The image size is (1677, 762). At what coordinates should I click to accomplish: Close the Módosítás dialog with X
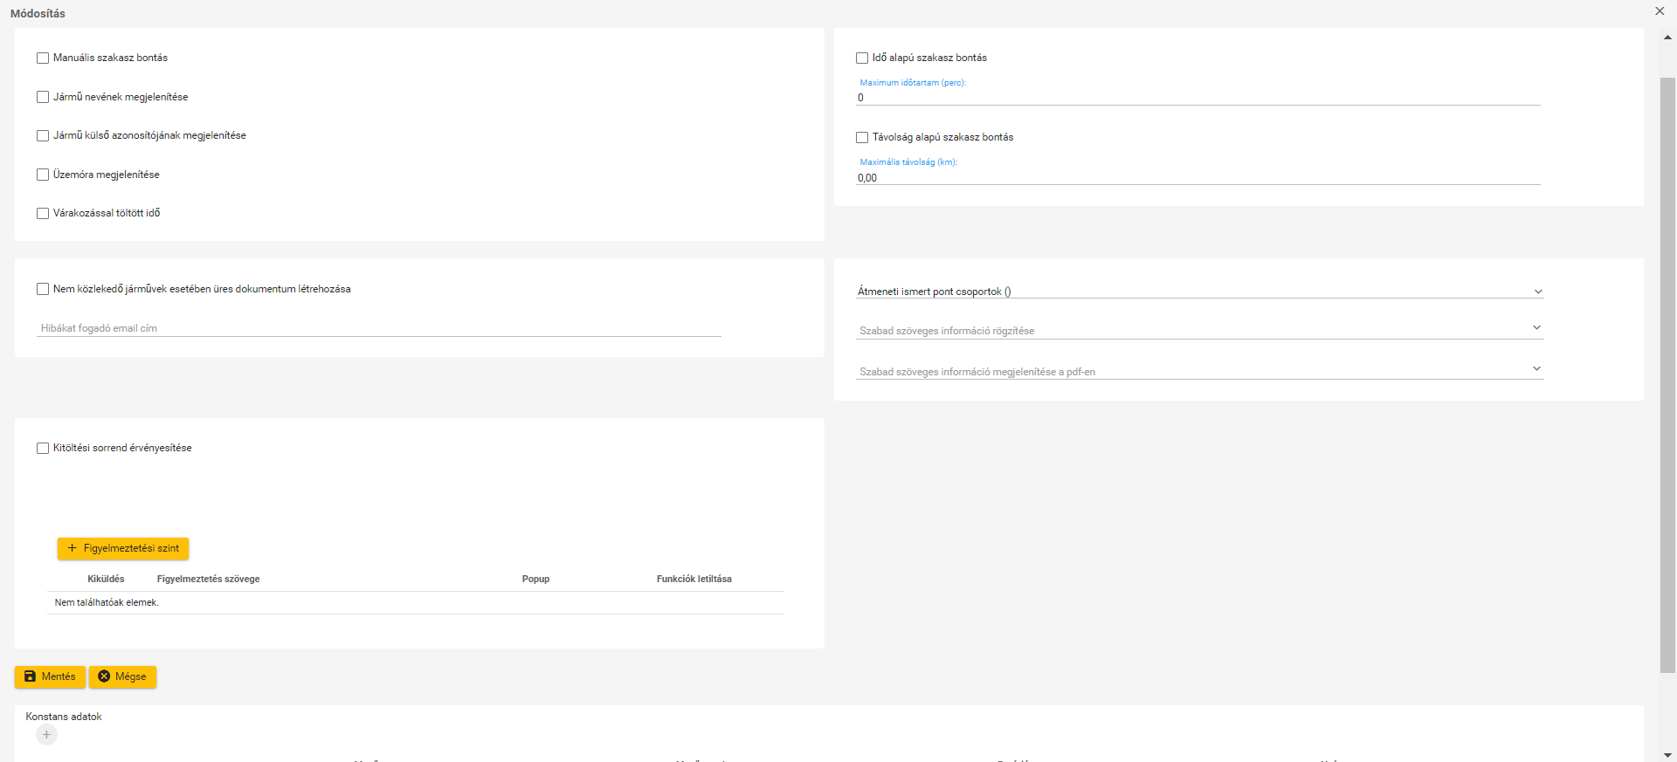click(x=1660, y=11)
